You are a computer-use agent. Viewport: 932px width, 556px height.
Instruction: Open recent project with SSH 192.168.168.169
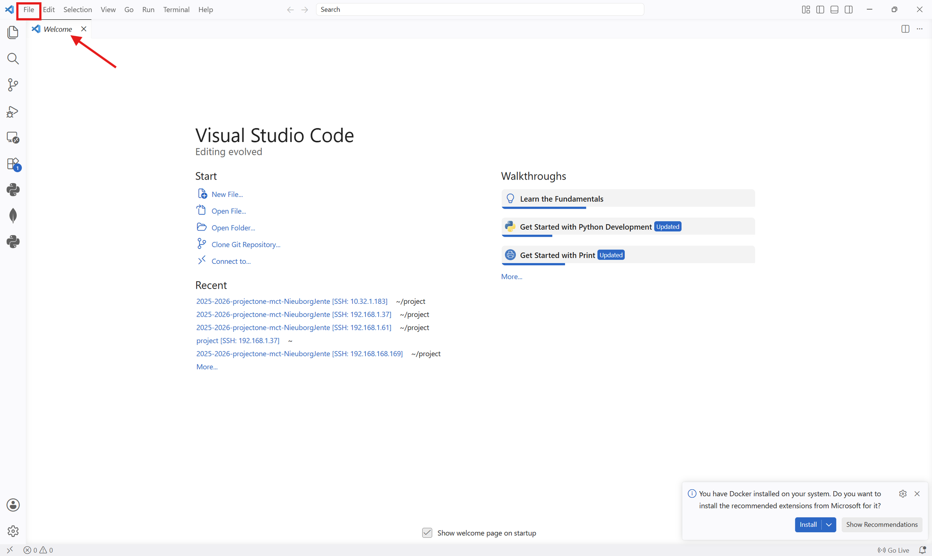coord(299,354)
